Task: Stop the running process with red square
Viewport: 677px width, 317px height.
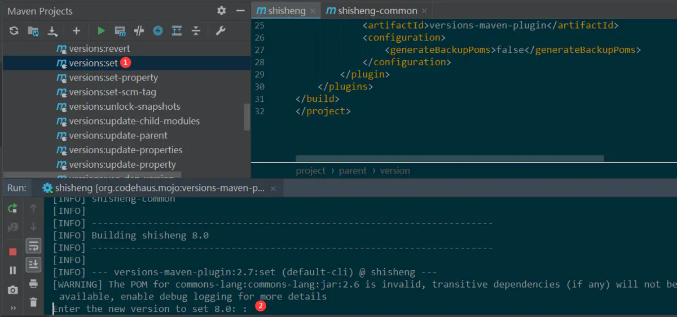Action: click(x=13, y=252)
